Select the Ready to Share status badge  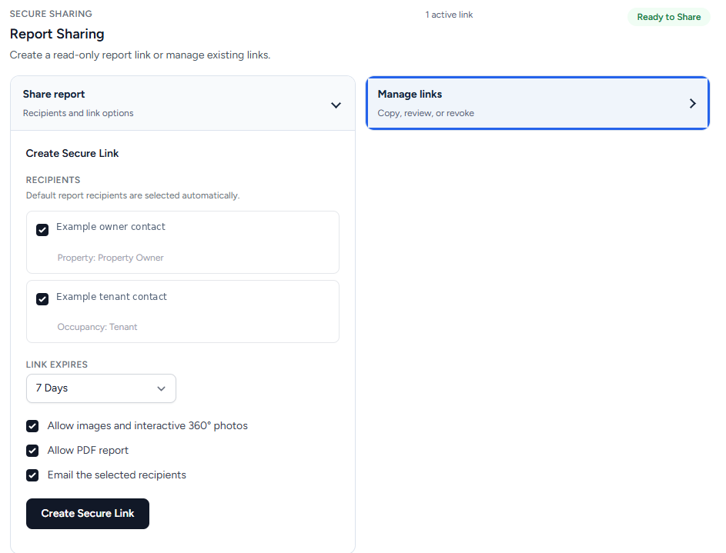668,17
